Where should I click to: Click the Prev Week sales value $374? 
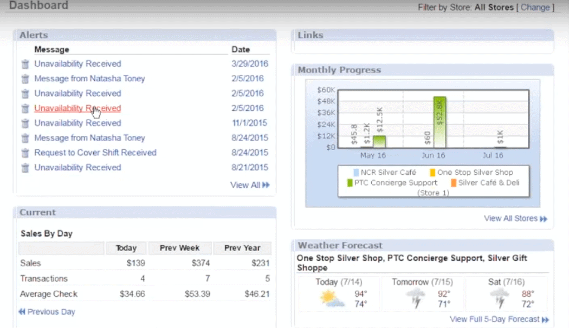tap(201, 263)
